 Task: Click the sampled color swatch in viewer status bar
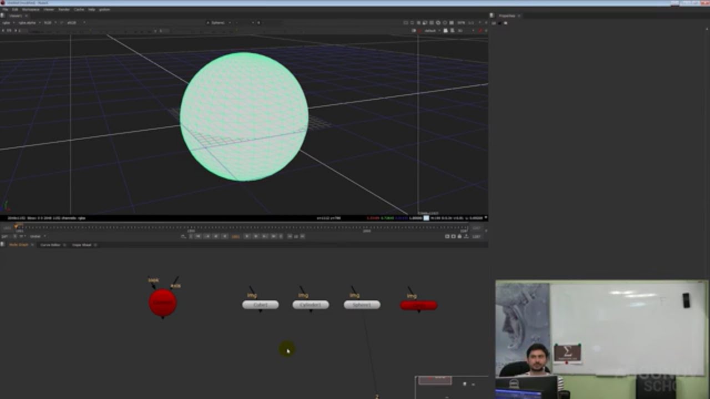click(x=426, y=218)
